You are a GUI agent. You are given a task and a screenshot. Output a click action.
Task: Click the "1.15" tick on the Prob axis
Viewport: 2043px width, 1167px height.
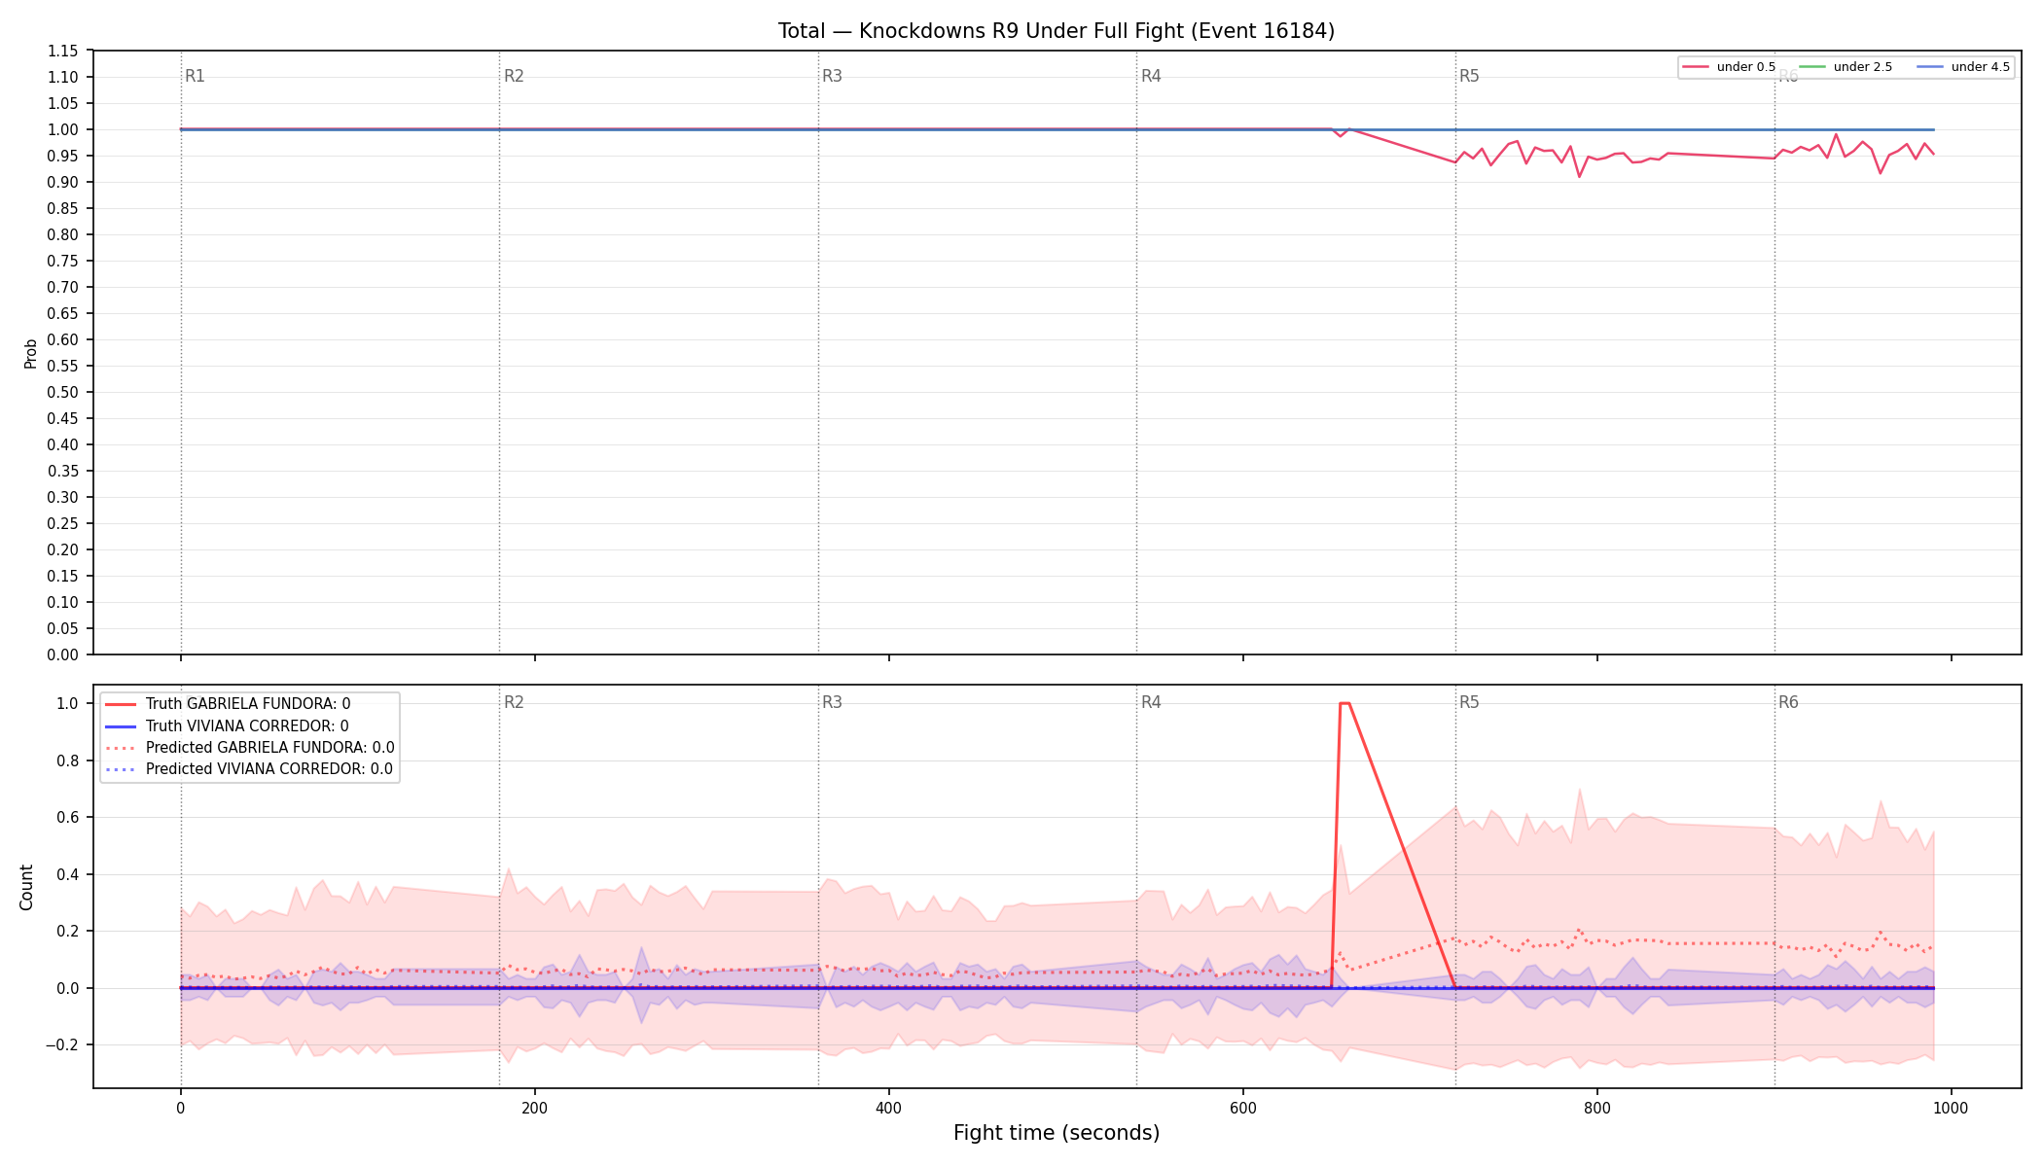point(63,51)
